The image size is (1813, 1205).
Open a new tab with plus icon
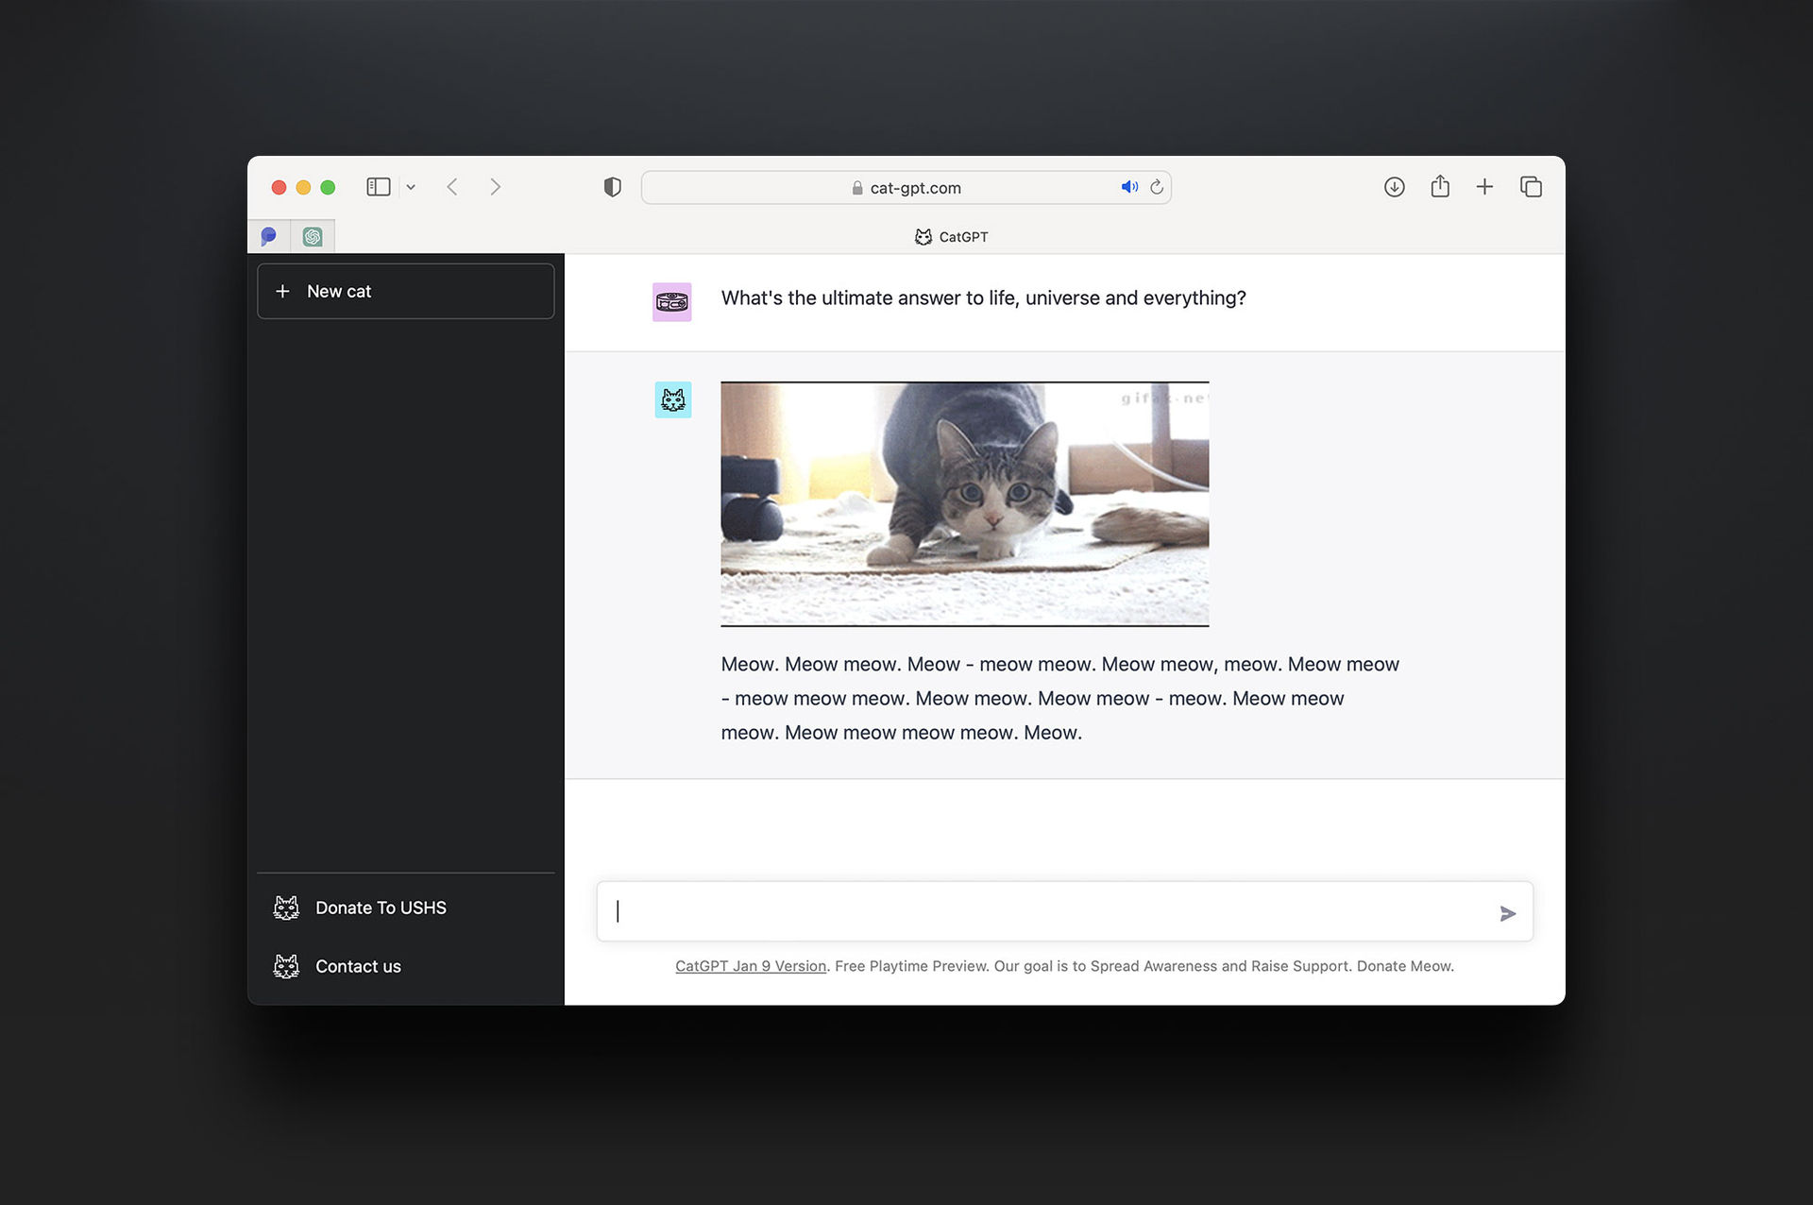[x=1484, y=187]
